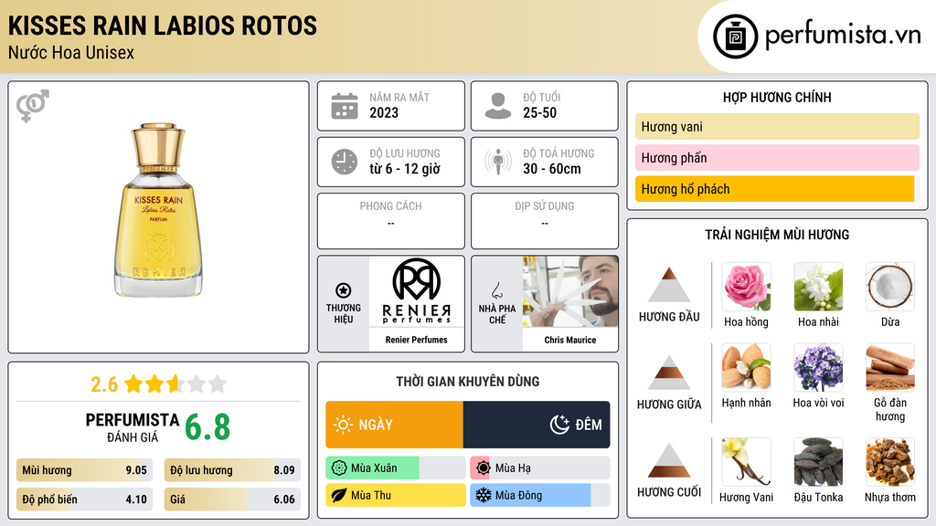Click the Hương cuối pyramid icon
The width and height of the screenshot is (936, 526).
[669, 460]
